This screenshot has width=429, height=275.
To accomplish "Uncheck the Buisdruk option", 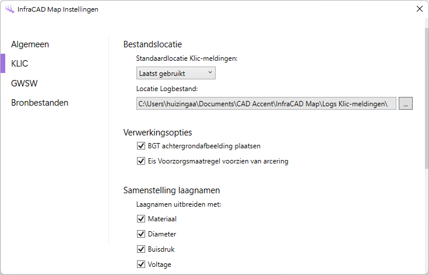I will pos(140,249).
